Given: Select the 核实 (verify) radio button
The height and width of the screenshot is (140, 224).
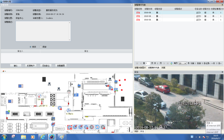Looking at the screenshot, I should point(31,47).
